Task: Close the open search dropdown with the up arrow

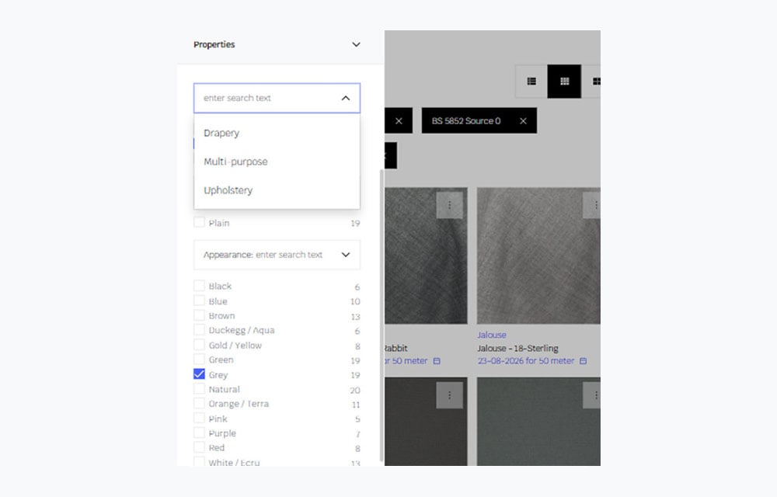Action: [346, 98]
